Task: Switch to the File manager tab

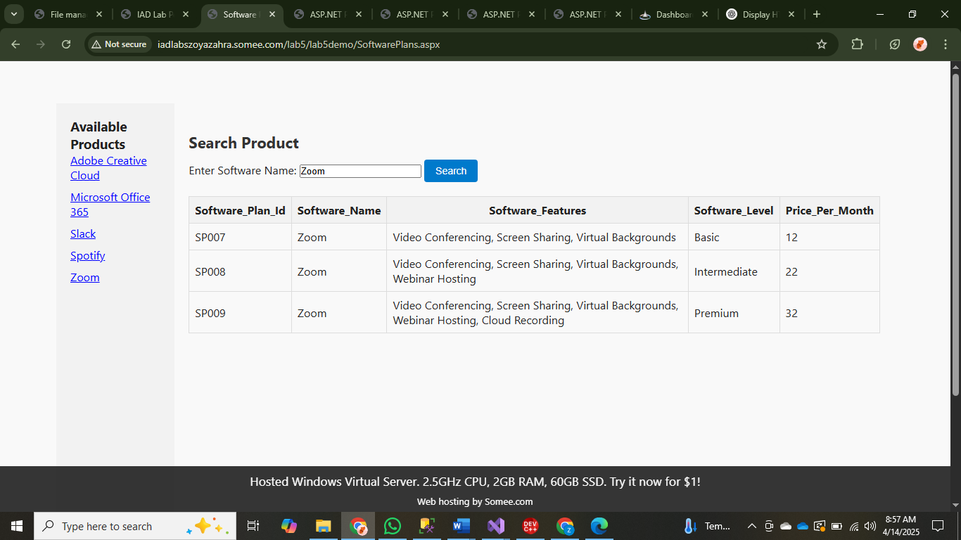Action: [68, 14]
